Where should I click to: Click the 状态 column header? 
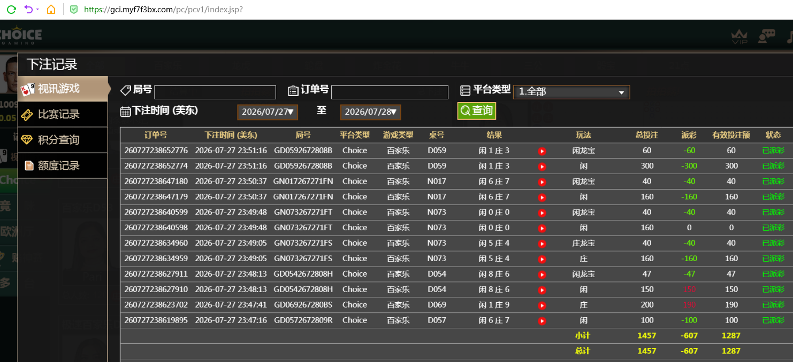[773, 135]
